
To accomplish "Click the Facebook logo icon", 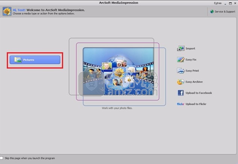I will (180, 93).
